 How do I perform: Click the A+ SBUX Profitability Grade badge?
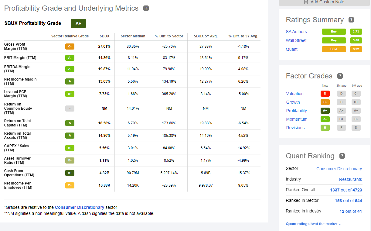click(x=78, y=23)
